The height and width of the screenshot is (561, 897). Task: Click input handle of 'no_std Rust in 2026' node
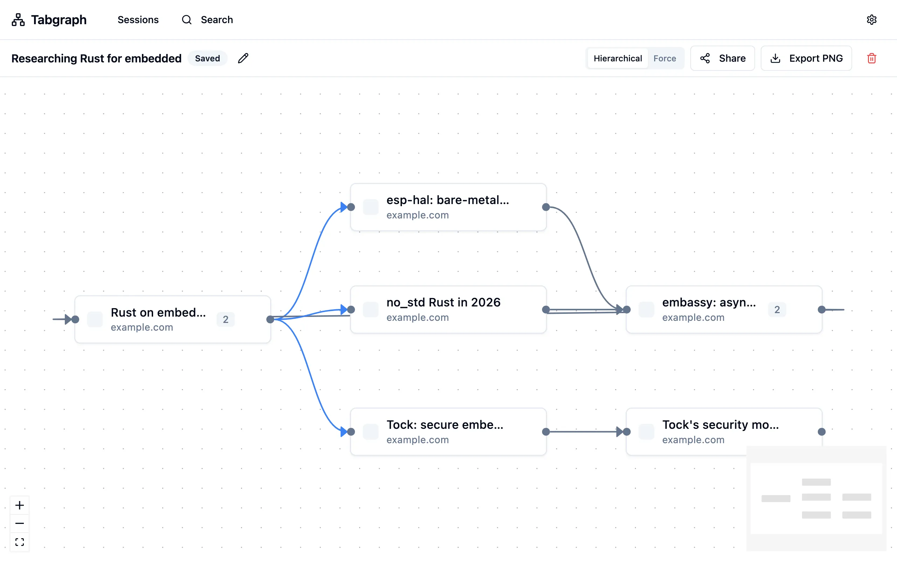click(351, 310)
